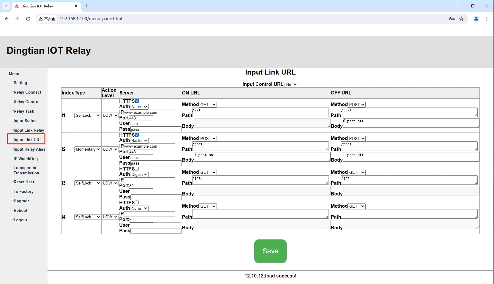Enable HTTPS checkbox for input I3

[x=137, y=169]
